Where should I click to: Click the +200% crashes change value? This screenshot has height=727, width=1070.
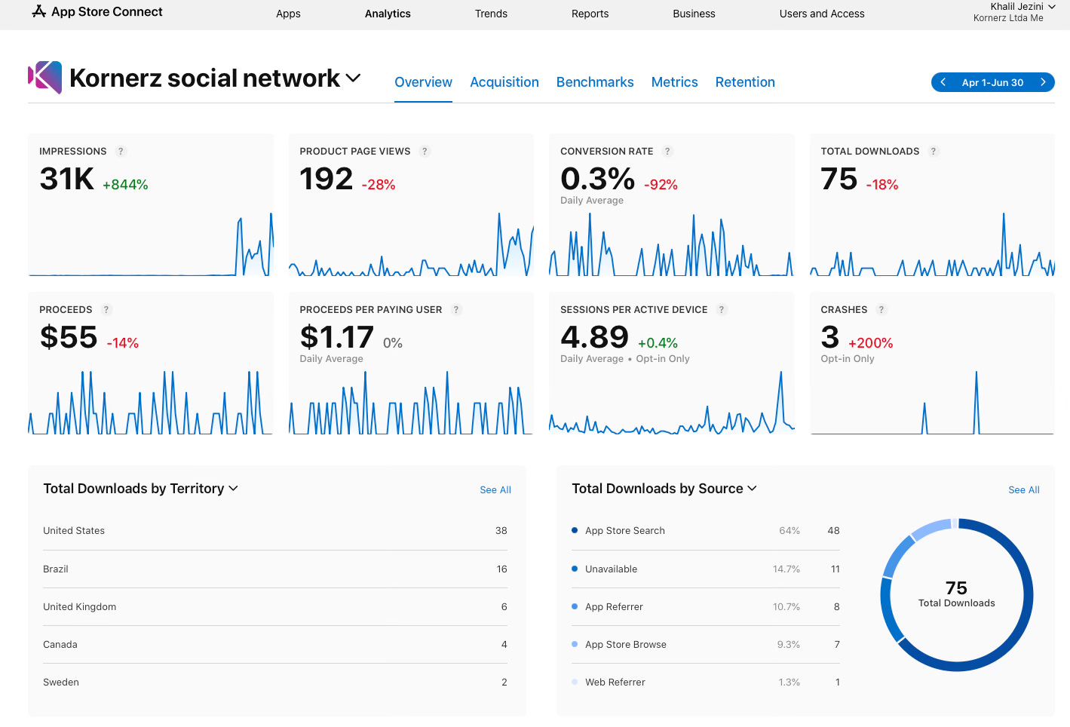point(870,343)
